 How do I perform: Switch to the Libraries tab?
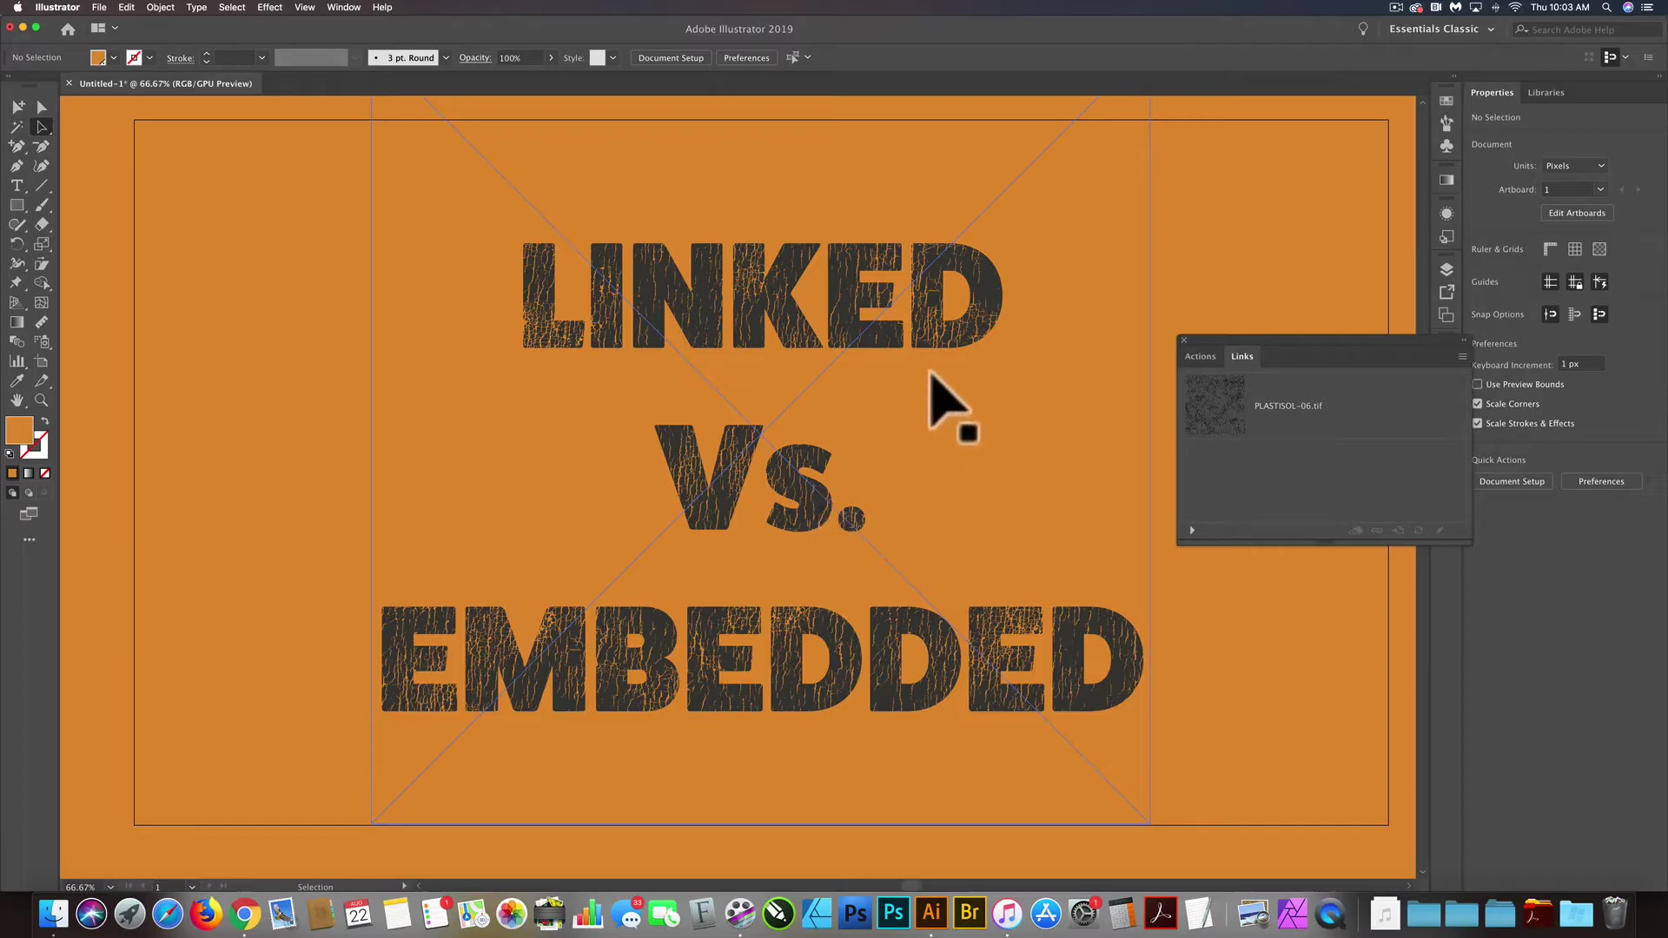[1546, 92]
